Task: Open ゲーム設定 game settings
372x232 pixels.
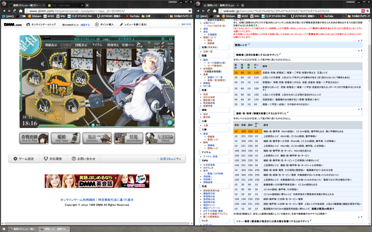Action: coord(24,159)
